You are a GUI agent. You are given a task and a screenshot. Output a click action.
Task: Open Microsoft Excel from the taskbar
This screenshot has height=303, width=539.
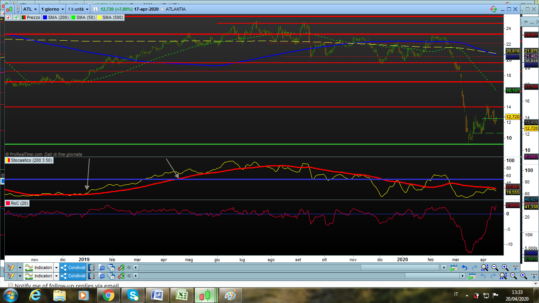(182, 295)
